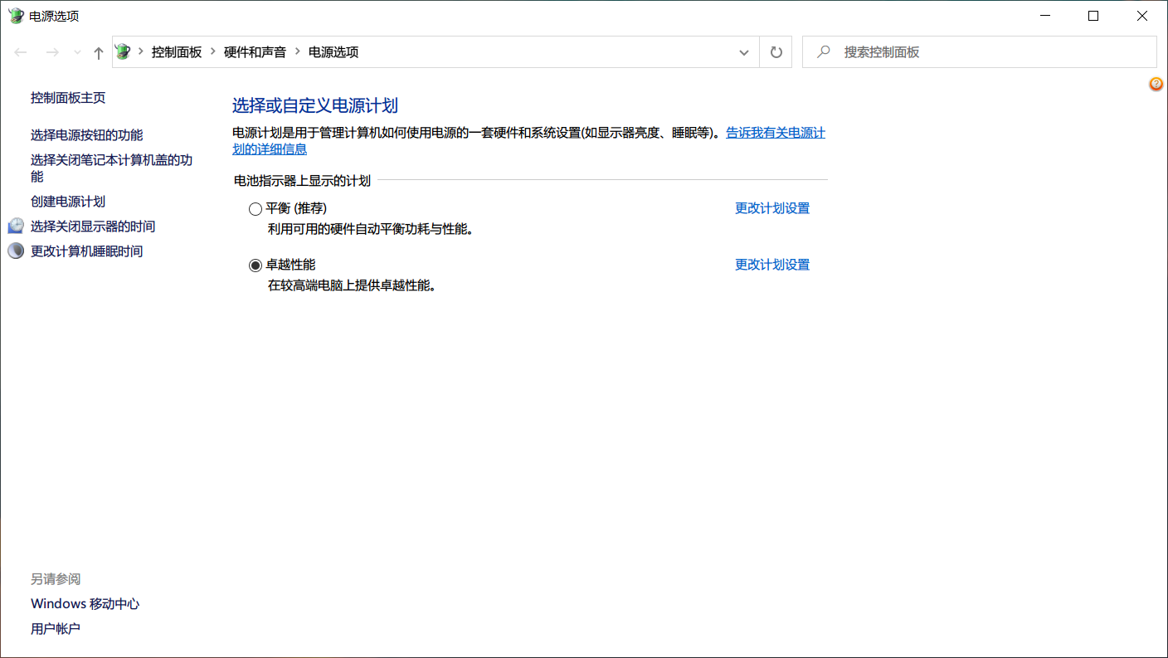Open 更改计划设置 for 卓越性能 plan
The image size is (1168, 658).
click(771, 265)
